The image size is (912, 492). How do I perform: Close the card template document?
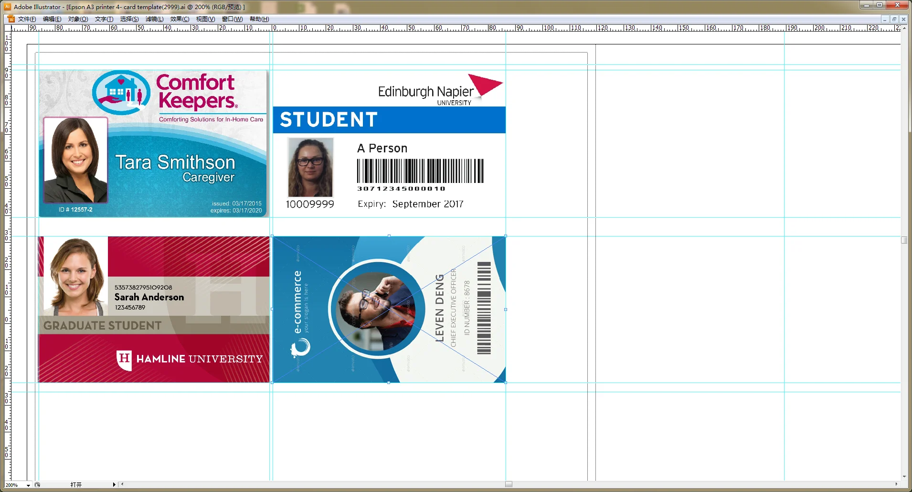click(903, 19)
